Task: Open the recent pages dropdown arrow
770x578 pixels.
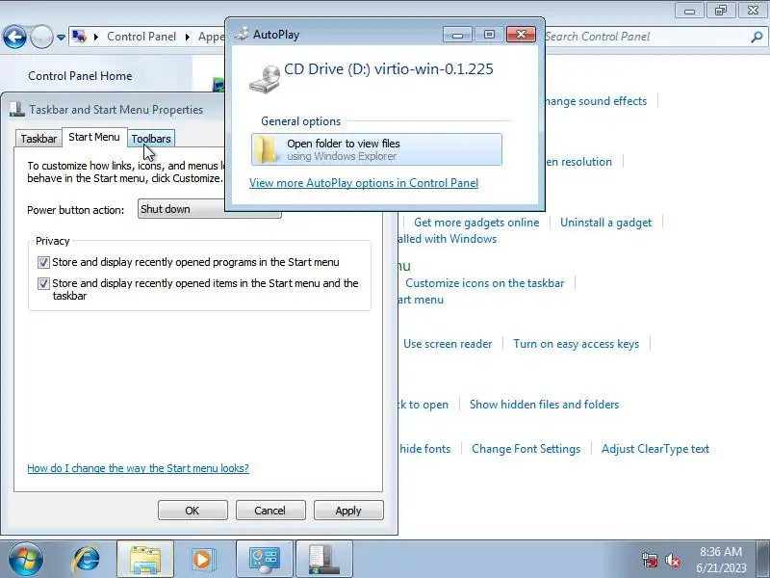Action: (x=61, y=38)
